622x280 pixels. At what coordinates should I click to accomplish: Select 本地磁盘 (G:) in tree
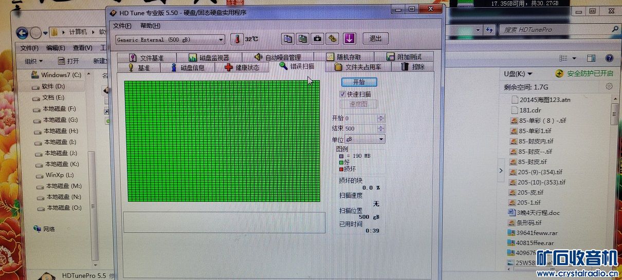point(55,120)
